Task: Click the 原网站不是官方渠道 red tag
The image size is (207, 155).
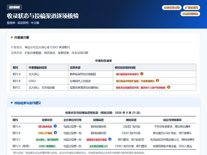Action: coord(97,139)
